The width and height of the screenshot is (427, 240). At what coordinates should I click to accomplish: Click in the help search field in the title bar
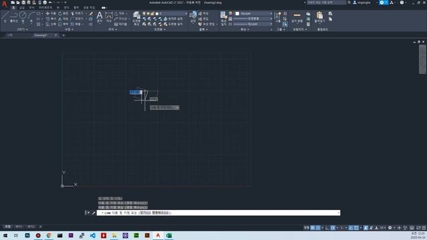point(326,3)
